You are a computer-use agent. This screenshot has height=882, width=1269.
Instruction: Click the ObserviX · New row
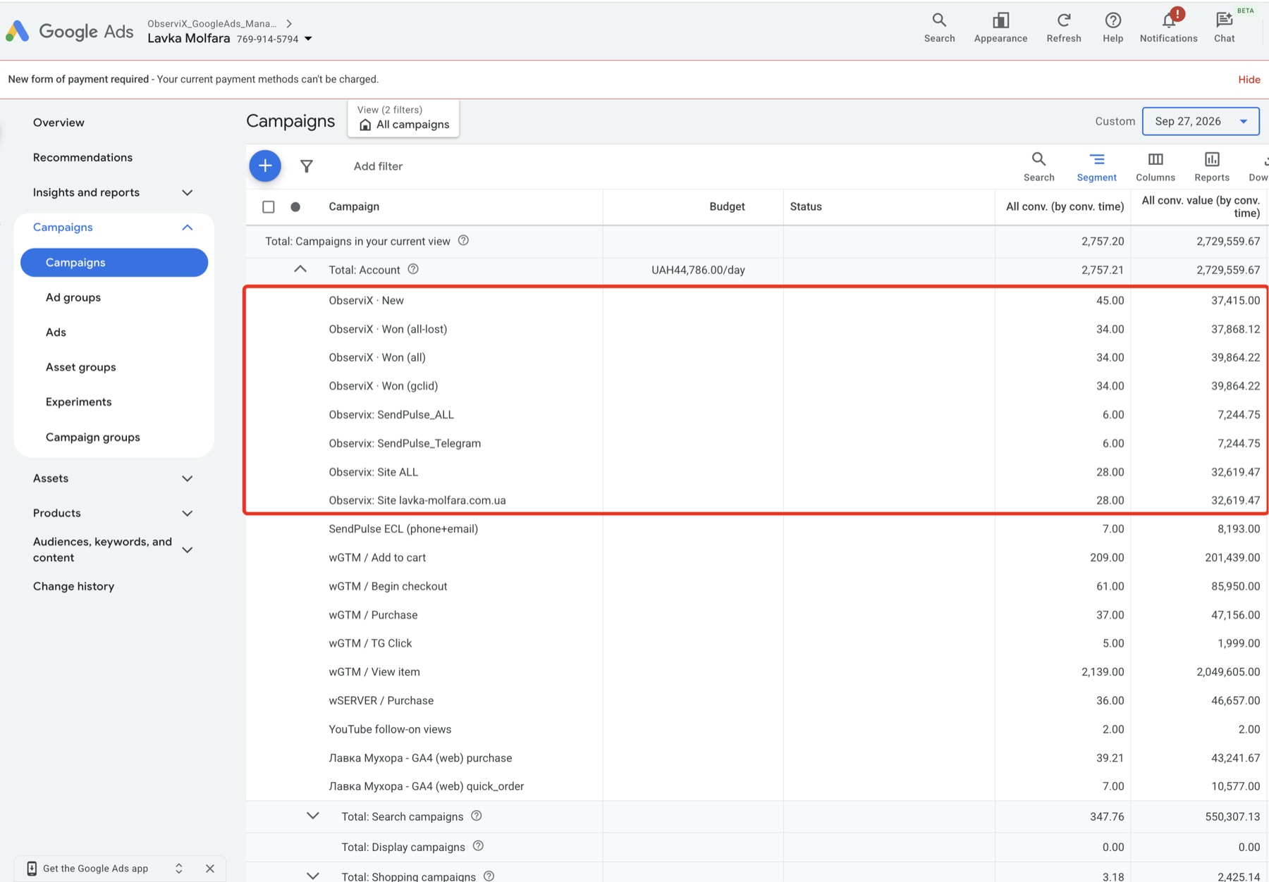[x=756, y=300]
